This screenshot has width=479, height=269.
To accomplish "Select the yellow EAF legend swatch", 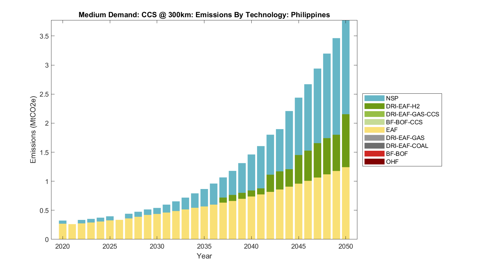I will [374, 130].
